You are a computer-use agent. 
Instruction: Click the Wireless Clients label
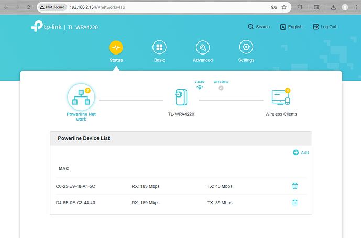pos(281,114)
